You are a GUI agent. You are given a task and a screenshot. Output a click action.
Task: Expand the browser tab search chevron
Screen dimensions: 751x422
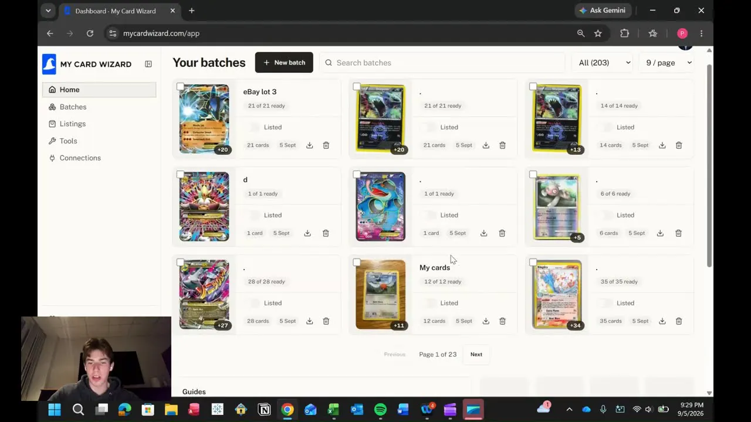click(x=48, y=11)
